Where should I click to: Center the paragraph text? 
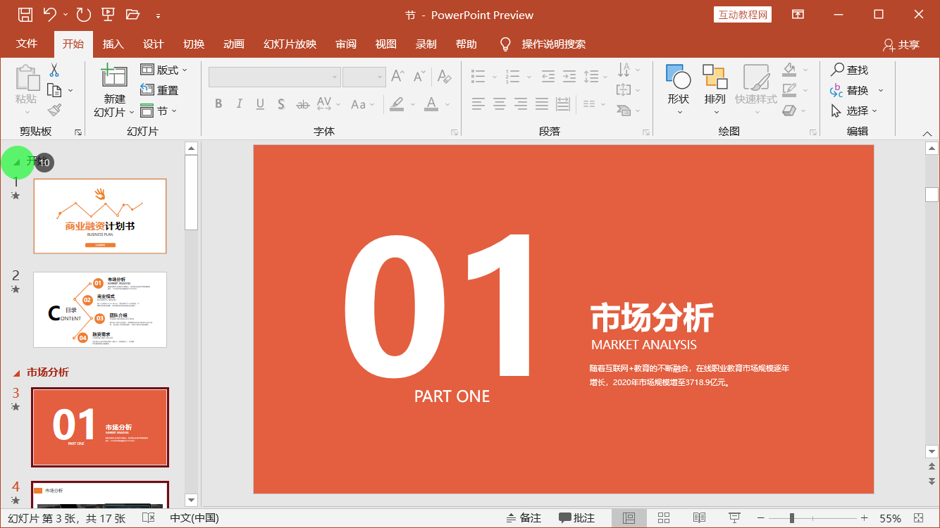[x=500, y=104]
